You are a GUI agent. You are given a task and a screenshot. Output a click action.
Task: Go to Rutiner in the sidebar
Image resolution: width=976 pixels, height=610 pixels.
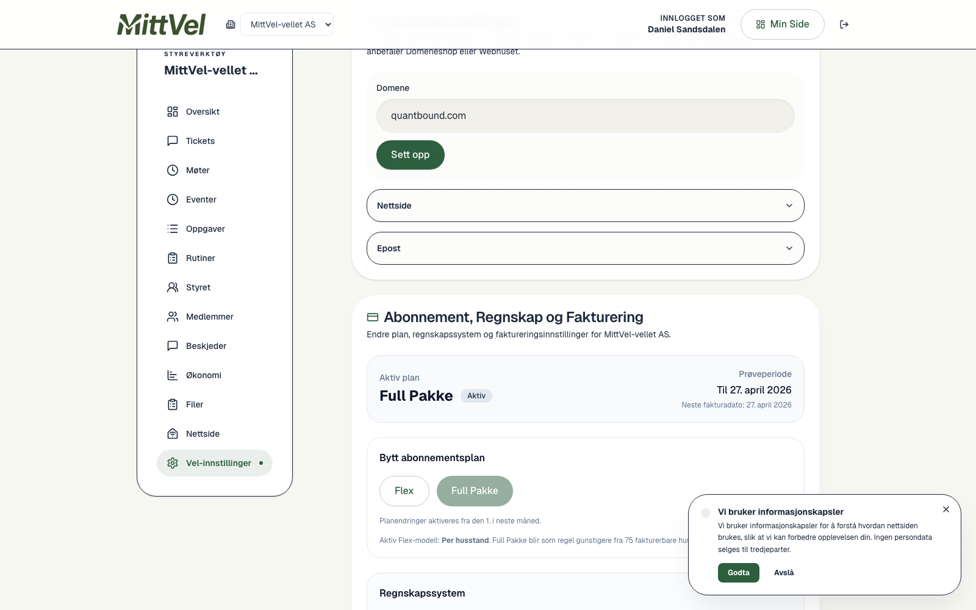(215, 258)
